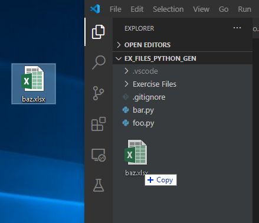
Task: Open the Search view magnifier icon
Action: coord(99,63)
